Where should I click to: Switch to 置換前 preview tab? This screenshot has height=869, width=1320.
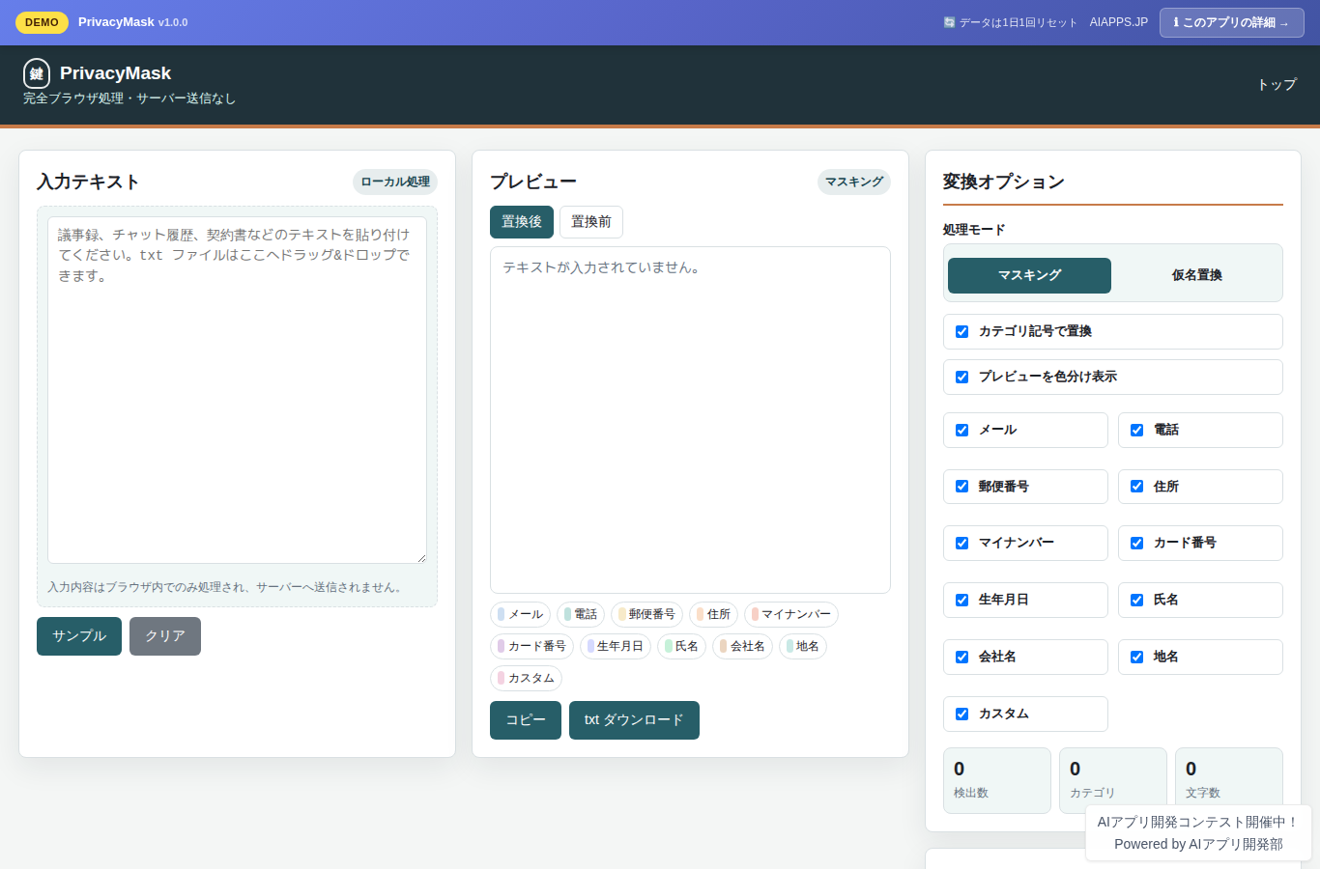[x=591, y=222]
